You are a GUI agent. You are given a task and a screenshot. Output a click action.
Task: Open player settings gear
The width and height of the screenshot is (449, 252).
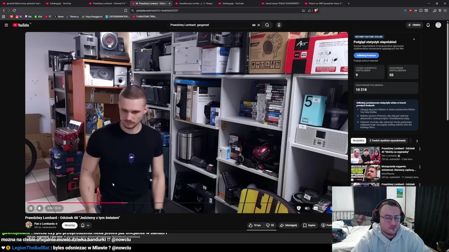[324, 208]
